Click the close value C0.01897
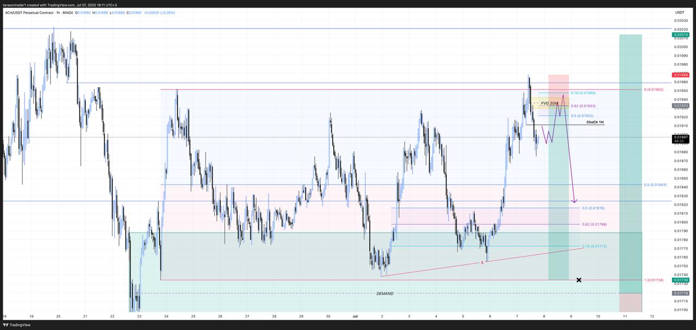This screenshot has height=330, width=696. coord(133,13)
